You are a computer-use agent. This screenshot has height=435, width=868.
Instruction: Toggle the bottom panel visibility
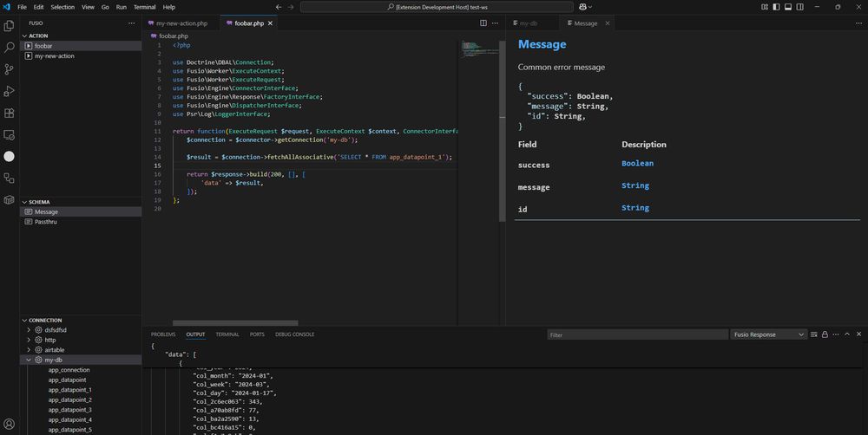click(788, 7)
